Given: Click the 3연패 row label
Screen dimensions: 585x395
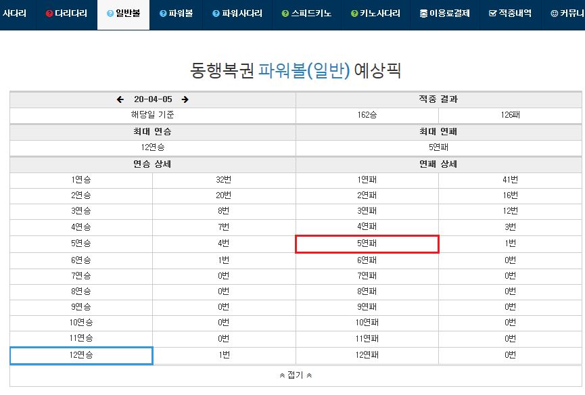Looking at the screenshot, I should [367, 211].
